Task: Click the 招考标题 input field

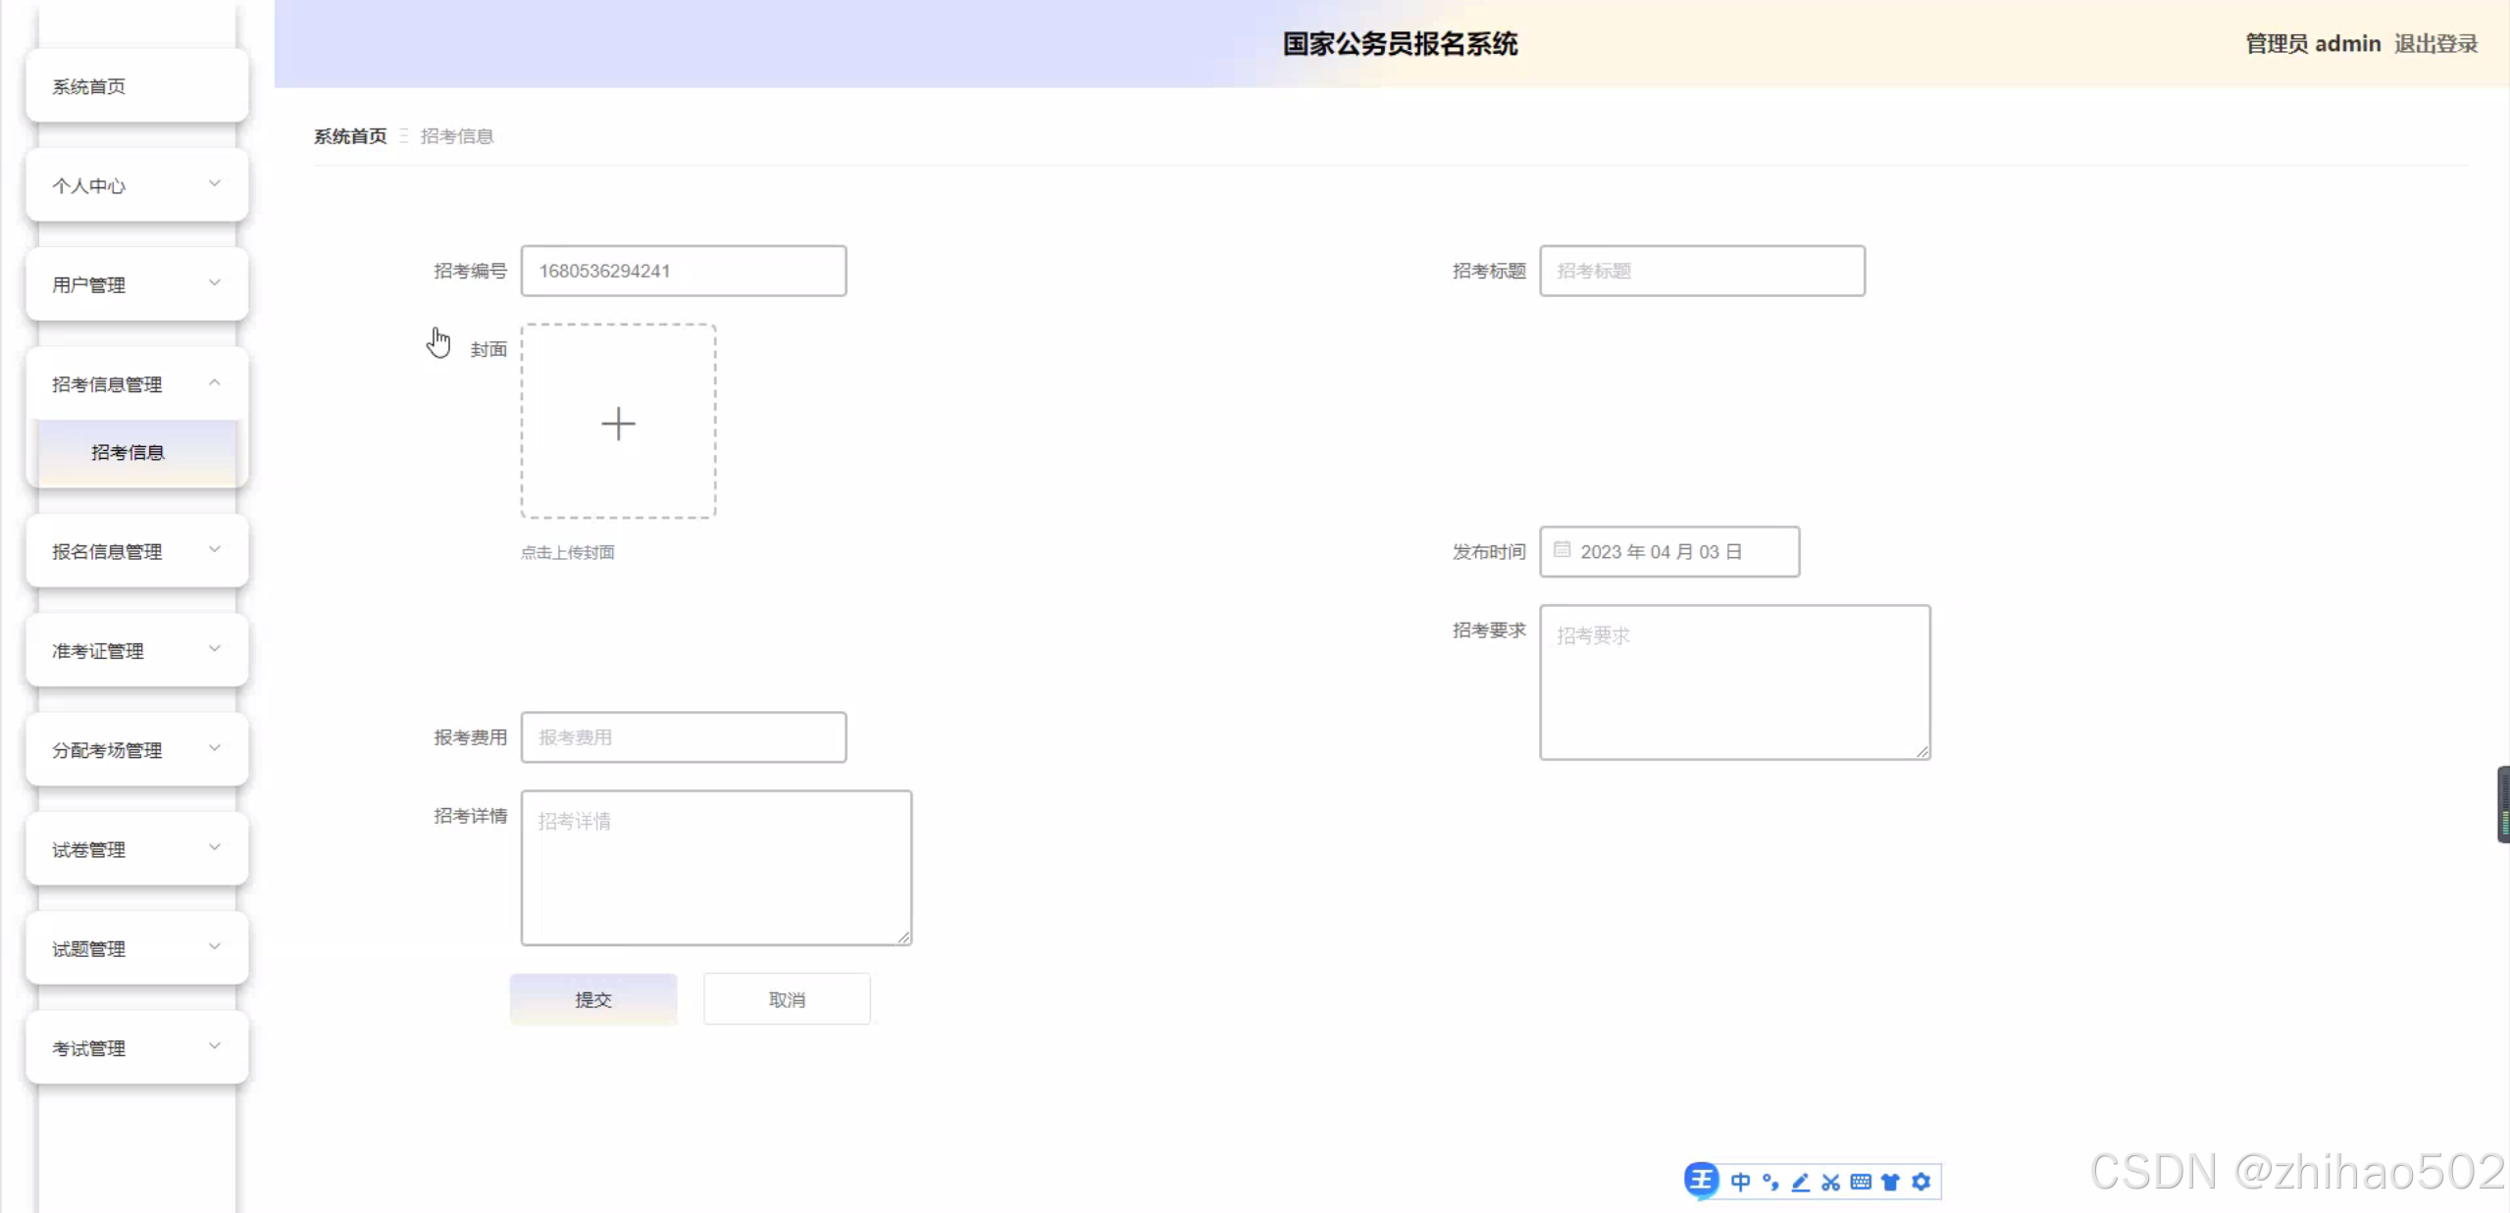Action: click(x=1702, y=271)
